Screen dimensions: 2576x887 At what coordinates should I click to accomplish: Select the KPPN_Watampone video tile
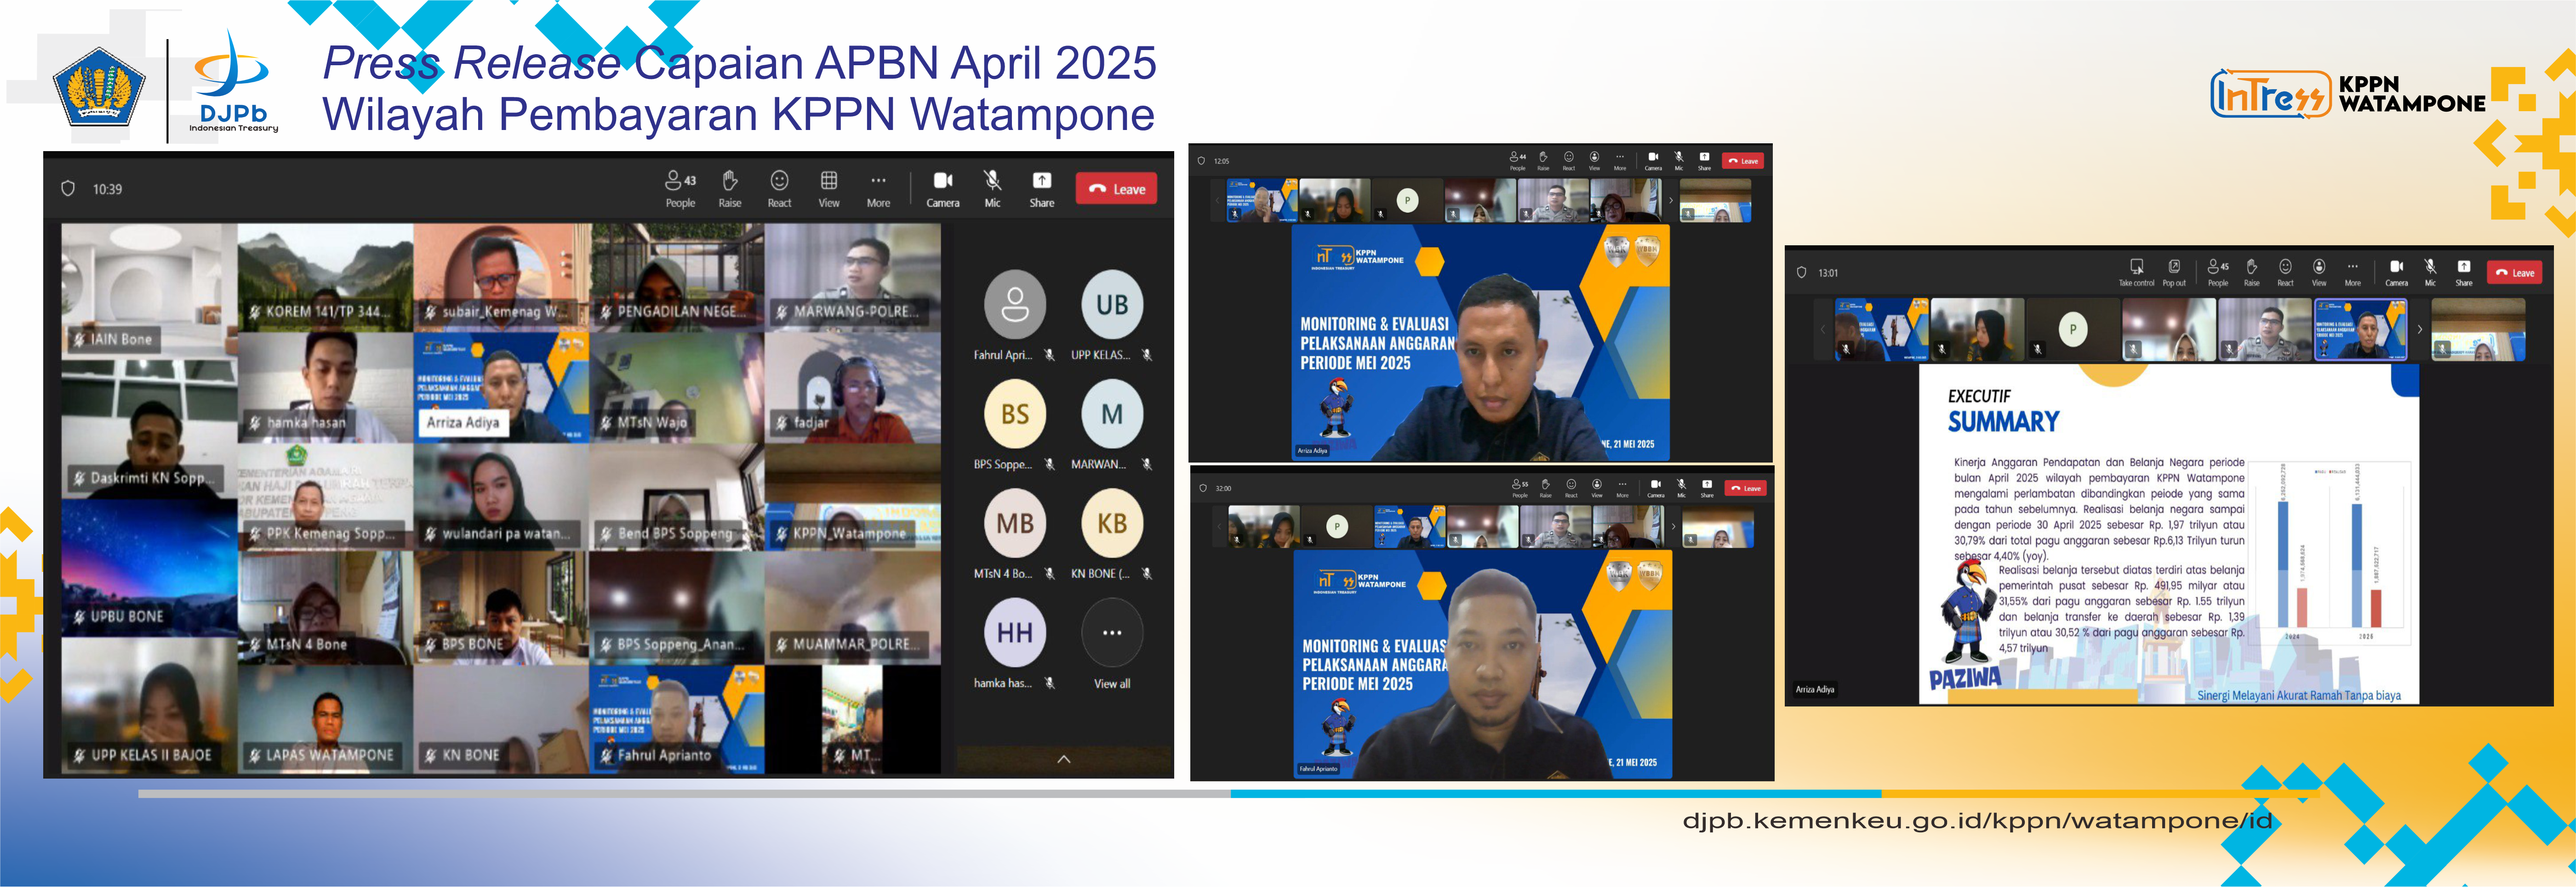point(852,497)
